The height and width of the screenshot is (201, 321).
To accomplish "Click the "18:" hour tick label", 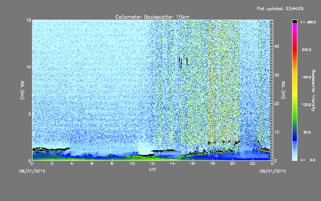I will coord(213,164).
